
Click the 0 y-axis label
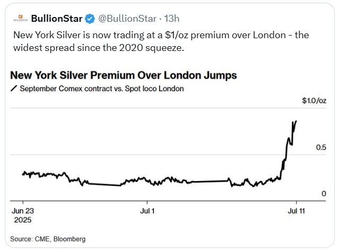click(324, 194)
